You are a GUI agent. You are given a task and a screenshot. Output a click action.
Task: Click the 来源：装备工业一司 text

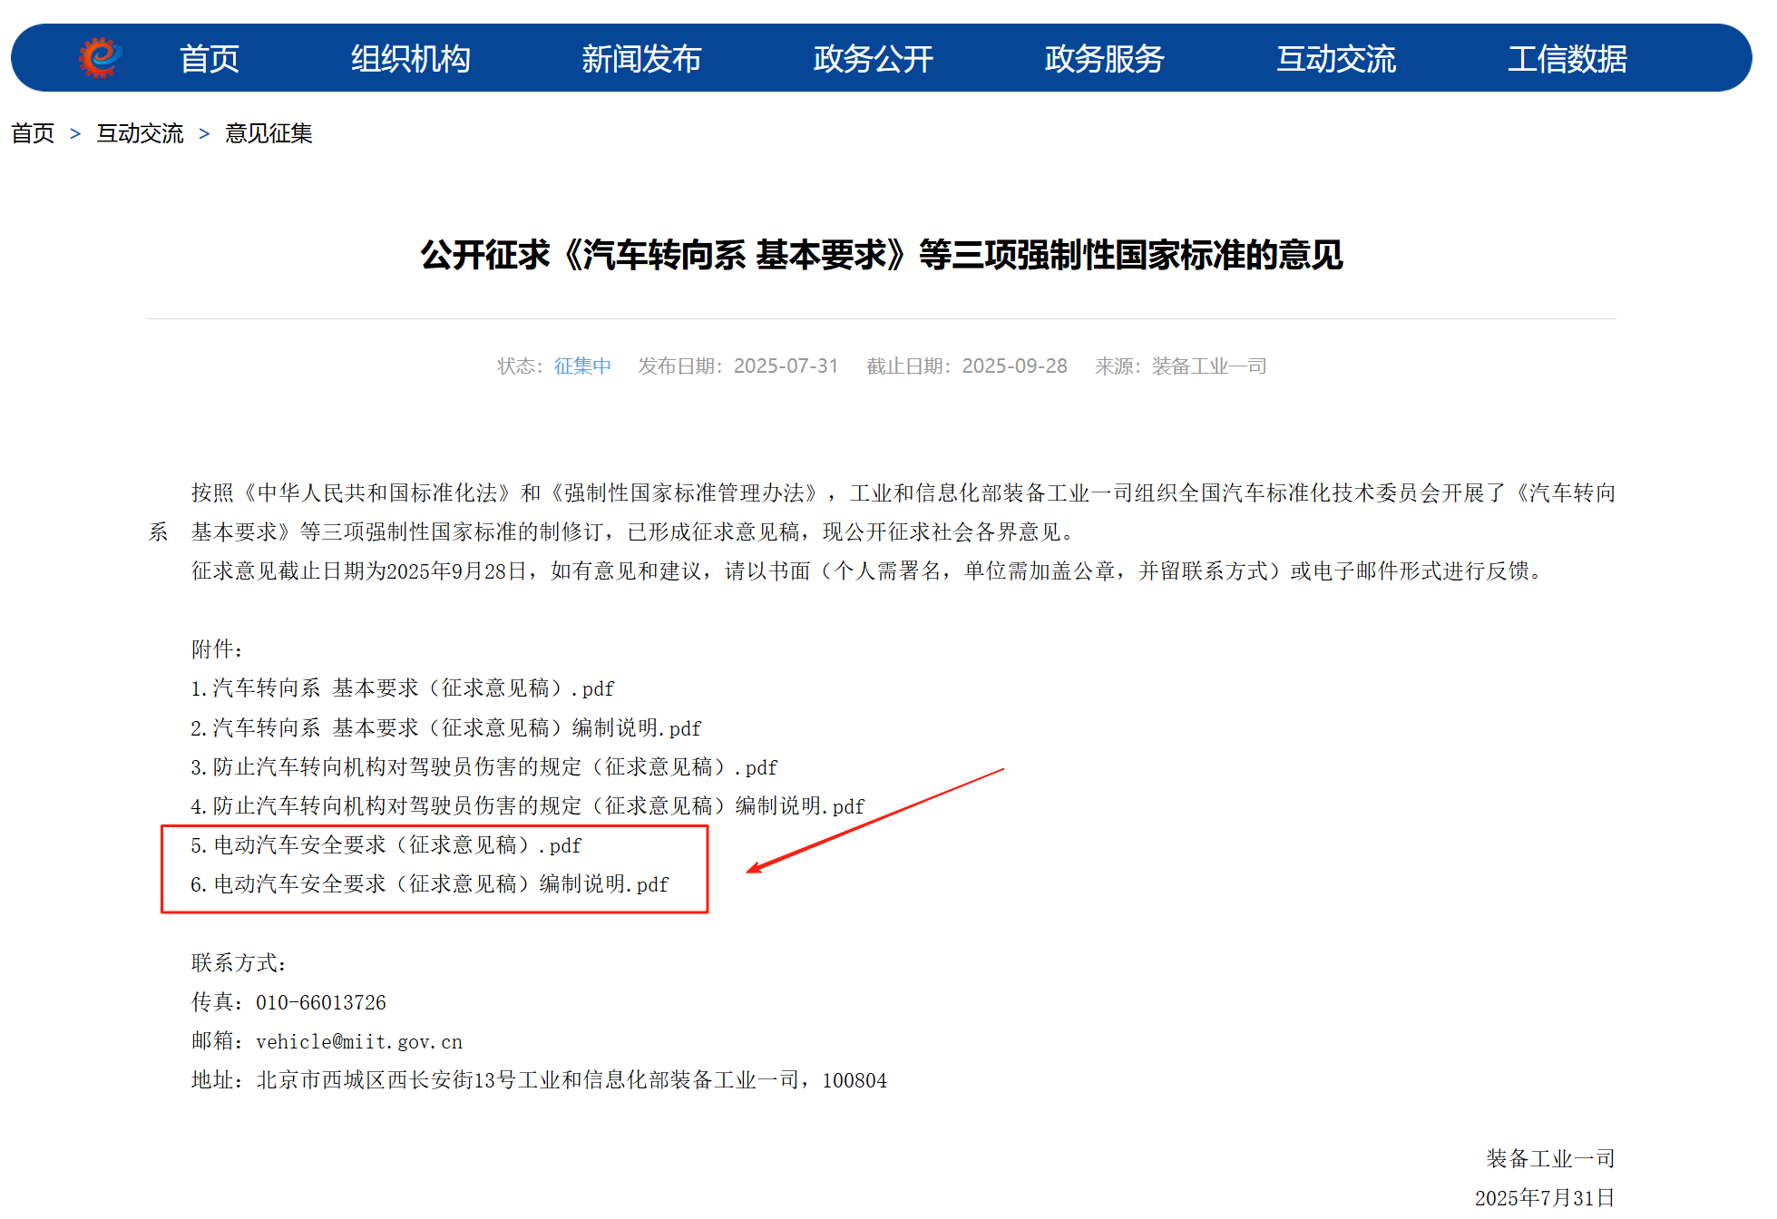pyautogui.click(x=1180, y=366)
